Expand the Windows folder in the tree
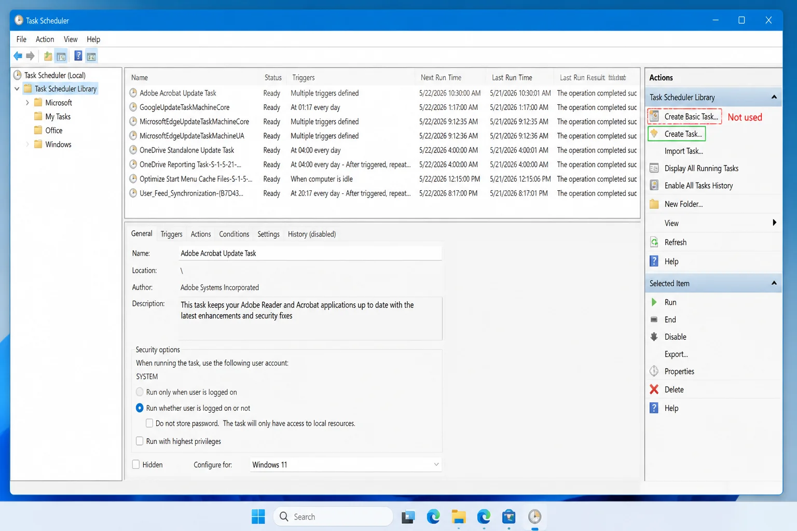Screen dimensions: 797x531 coord(28,144)
